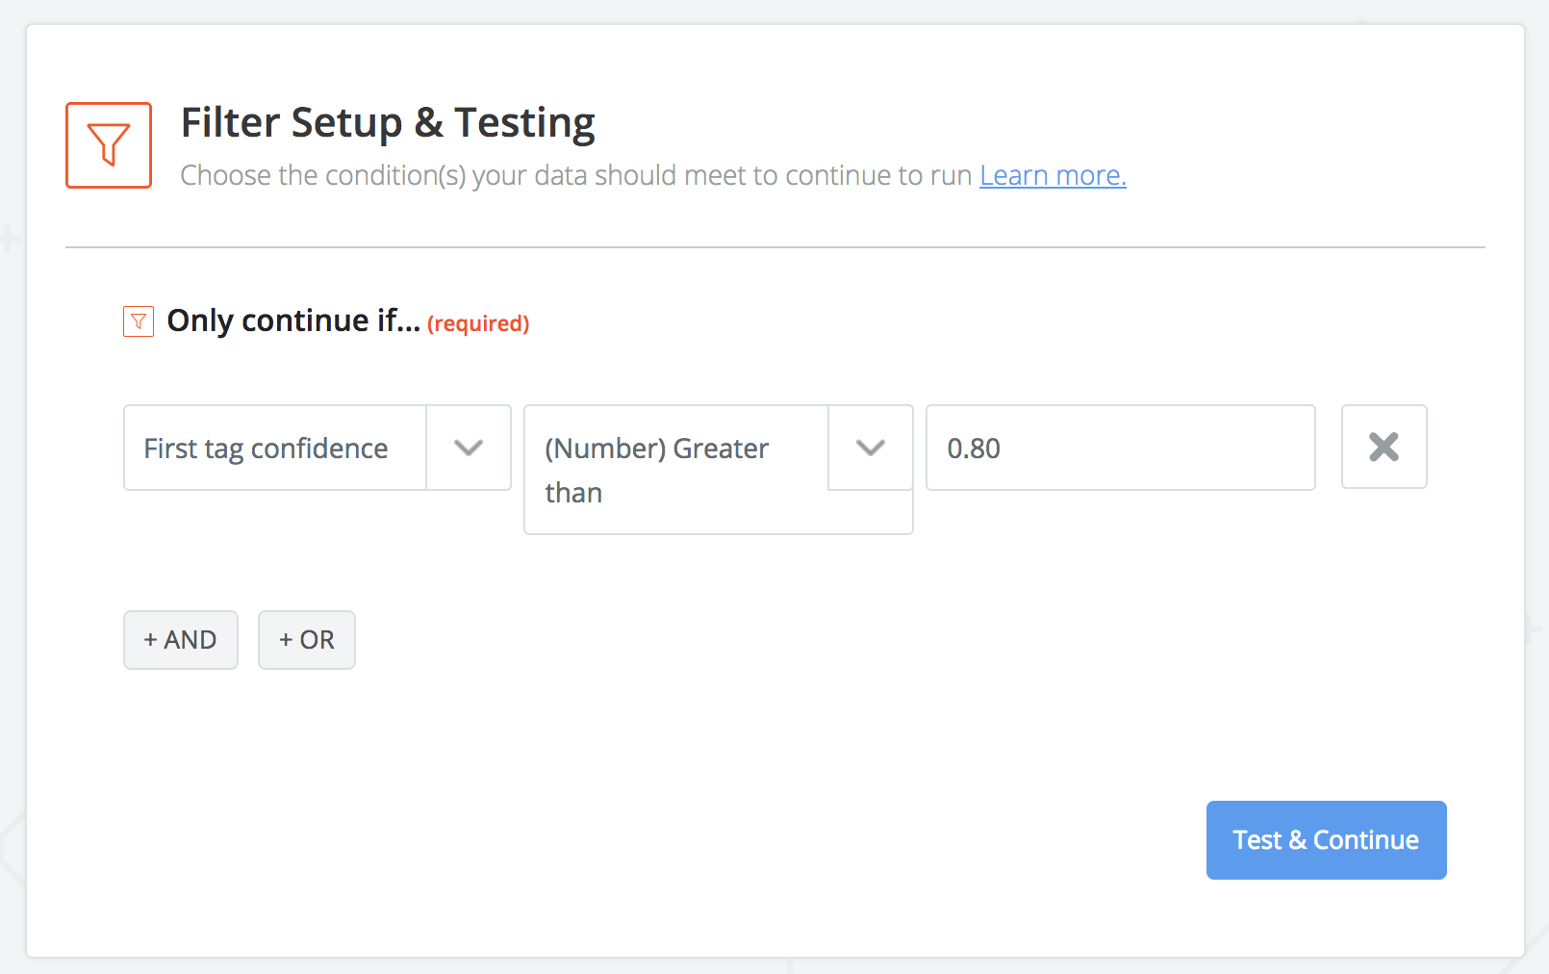Image resolution: width=1549 pixels, height=974 pixels.
Task: Click the horizontal divider below the header
Action: point(774,247)
